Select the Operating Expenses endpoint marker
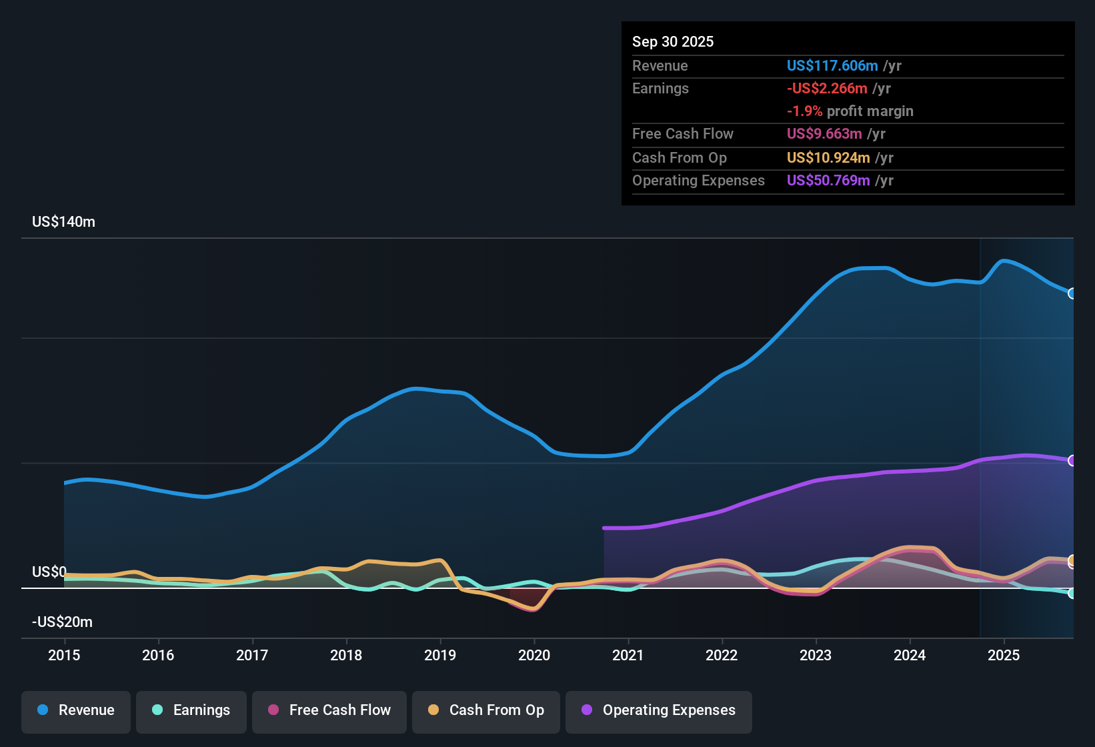1095x747 pixels. [1072, 460]
